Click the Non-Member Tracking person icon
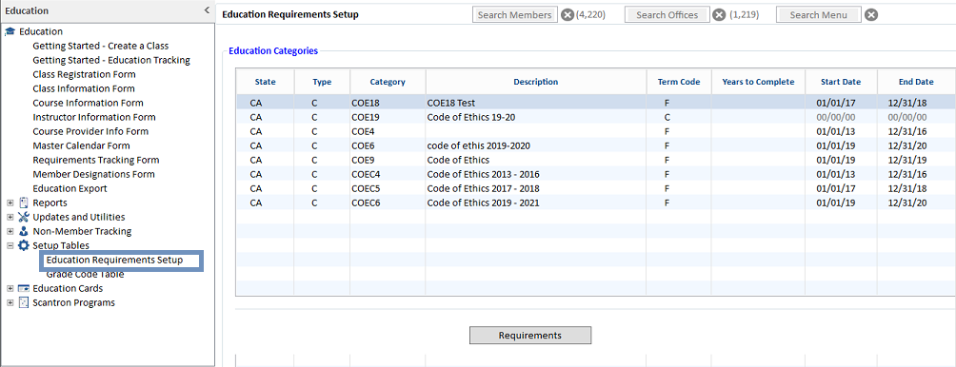 pyautogui.click(x=24, y=231)
